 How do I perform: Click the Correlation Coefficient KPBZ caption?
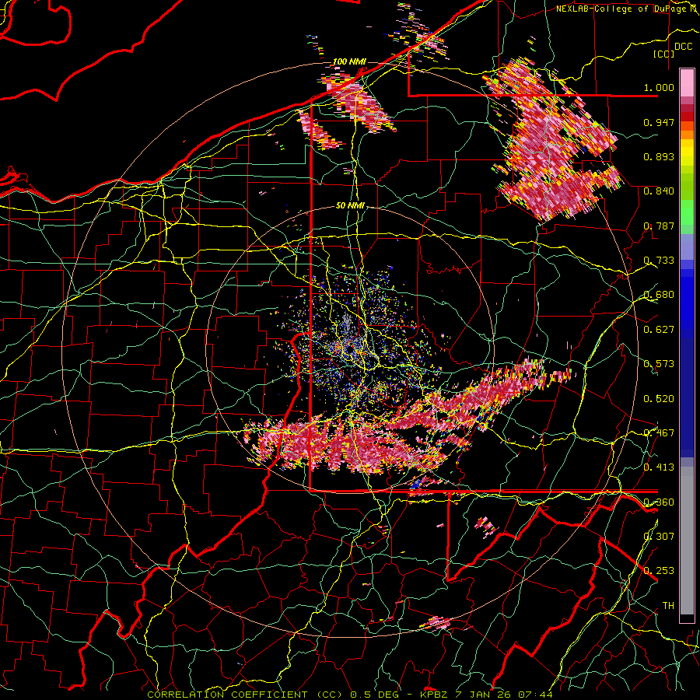(x=350, y=695)
